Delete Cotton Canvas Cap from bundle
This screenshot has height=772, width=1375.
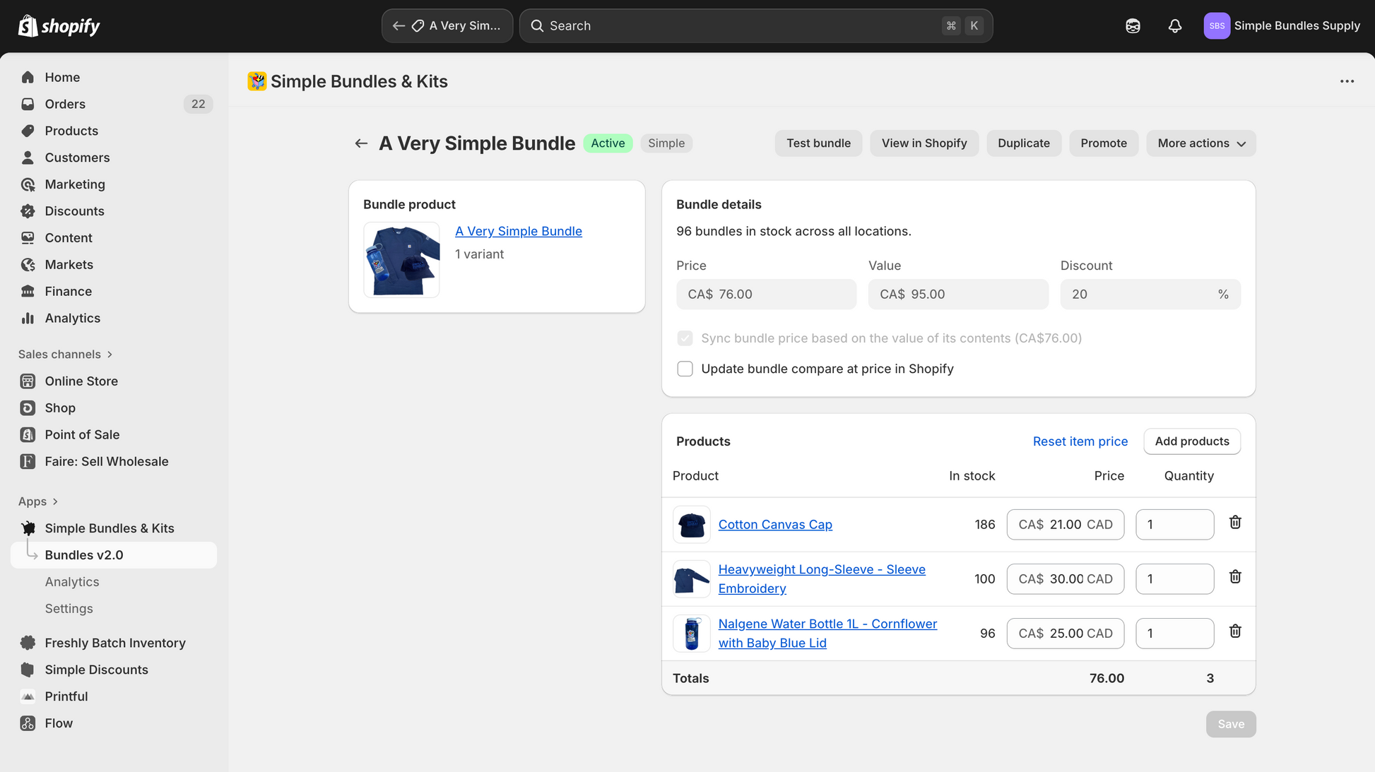pos(1234,523)
